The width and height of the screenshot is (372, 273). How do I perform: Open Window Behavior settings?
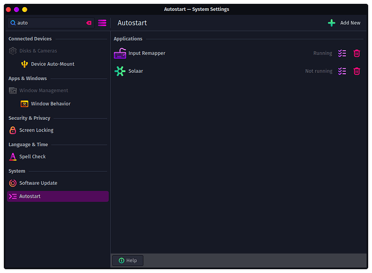coord(58,104)
